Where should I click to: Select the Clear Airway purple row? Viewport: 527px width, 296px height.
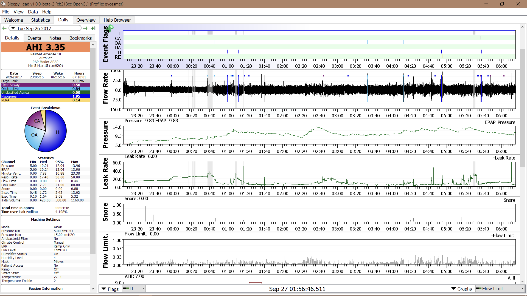46,85
